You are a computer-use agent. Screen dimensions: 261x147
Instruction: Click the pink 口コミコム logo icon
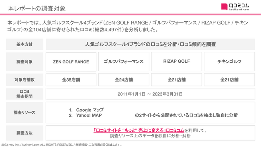[224, 7]
